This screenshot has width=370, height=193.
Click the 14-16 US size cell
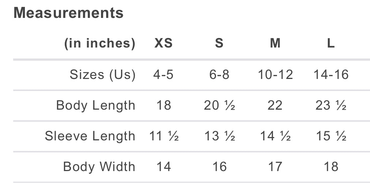pos(331,75)
